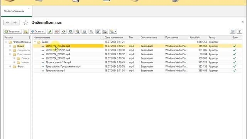Click the green pencil edit icon
This screenshot has width=247, height=139.
coord(50,32)
